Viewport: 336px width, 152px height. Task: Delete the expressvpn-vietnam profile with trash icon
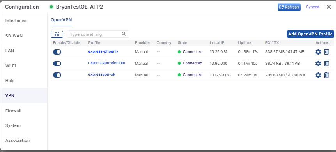pos(326,64)
